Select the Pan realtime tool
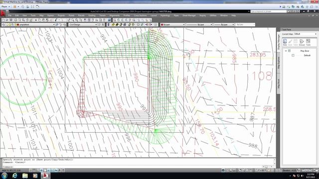Screen dimensions: 319x179 [69, 20]
